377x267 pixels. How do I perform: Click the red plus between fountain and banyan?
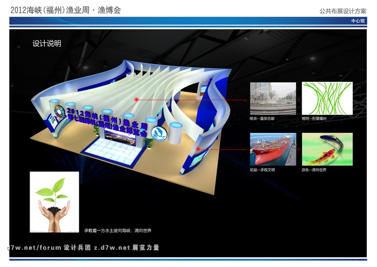(299, 100)
